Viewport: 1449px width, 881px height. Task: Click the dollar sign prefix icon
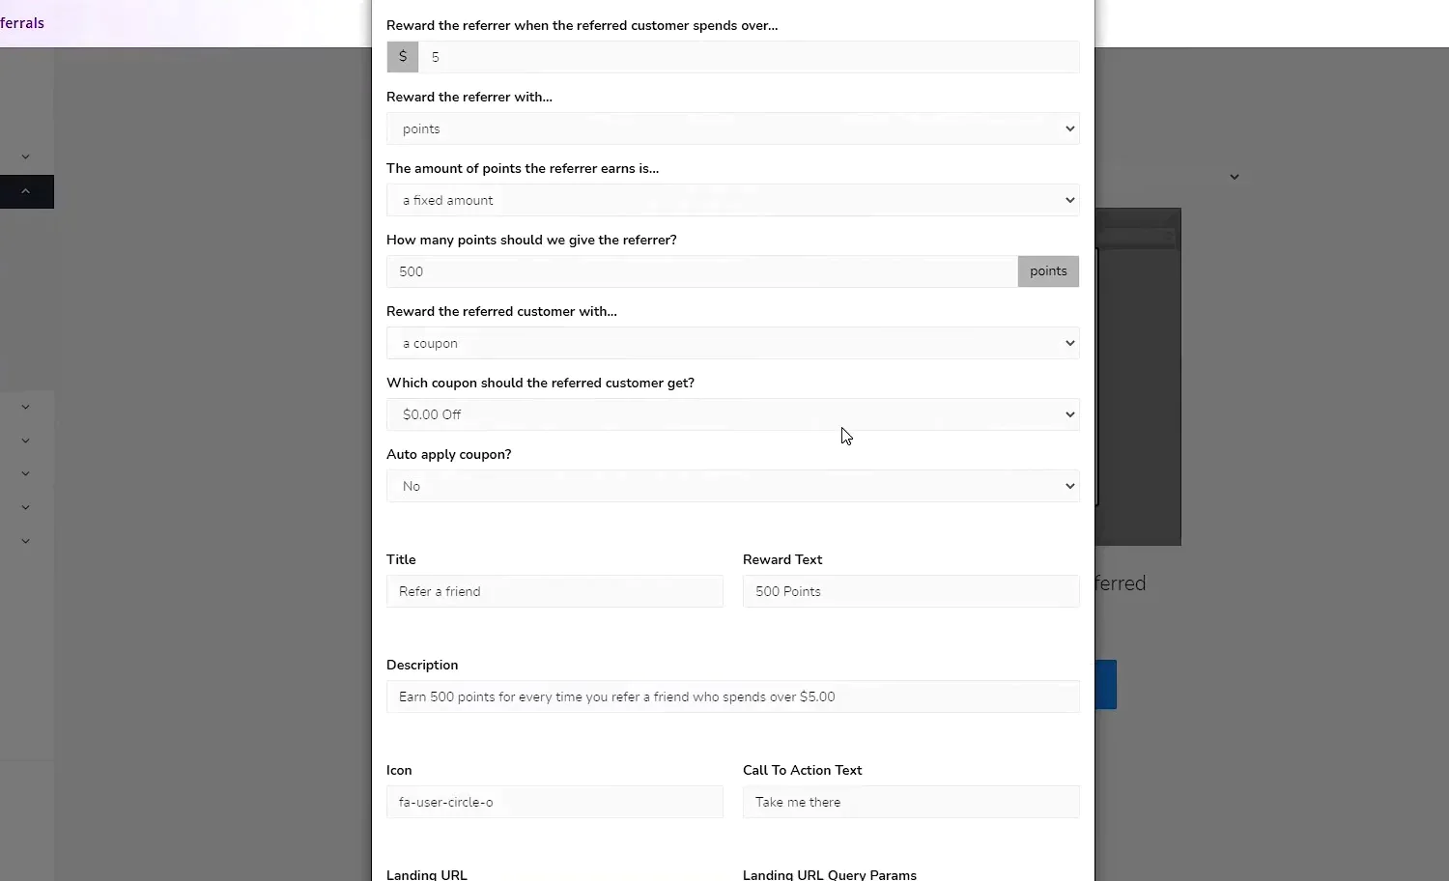403,57
